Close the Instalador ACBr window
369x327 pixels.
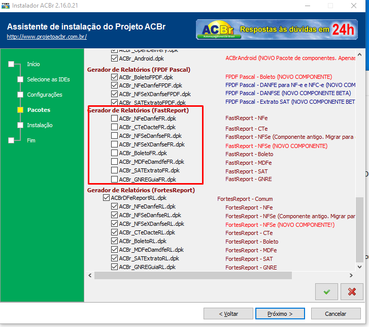(353, 6)
